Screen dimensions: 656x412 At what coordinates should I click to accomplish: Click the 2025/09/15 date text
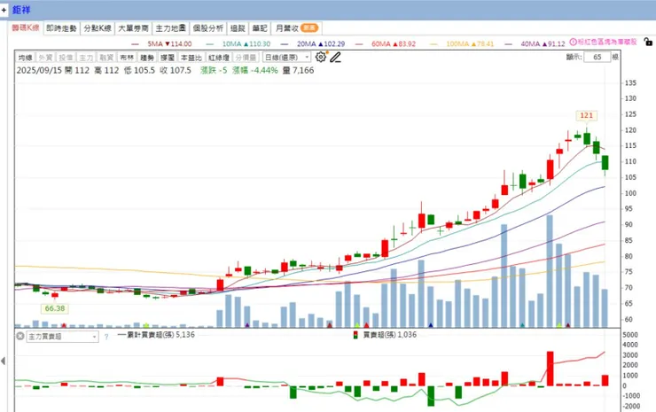click(x=38, y=70)
